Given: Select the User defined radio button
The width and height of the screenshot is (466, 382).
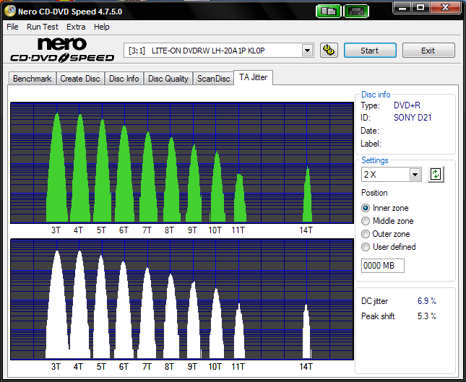Looking at the screenshot, I should click(366, 247).
